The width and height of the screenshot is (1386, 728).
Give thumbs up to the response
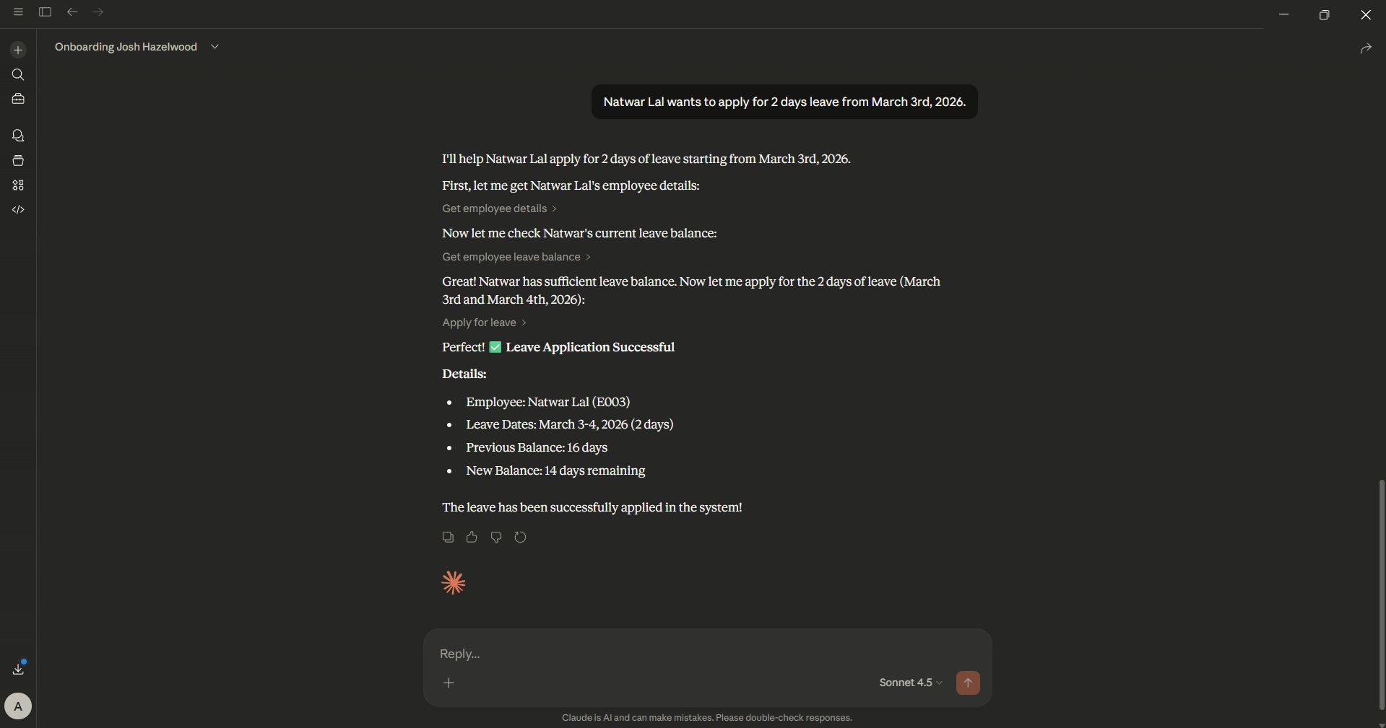pos(472,537)
